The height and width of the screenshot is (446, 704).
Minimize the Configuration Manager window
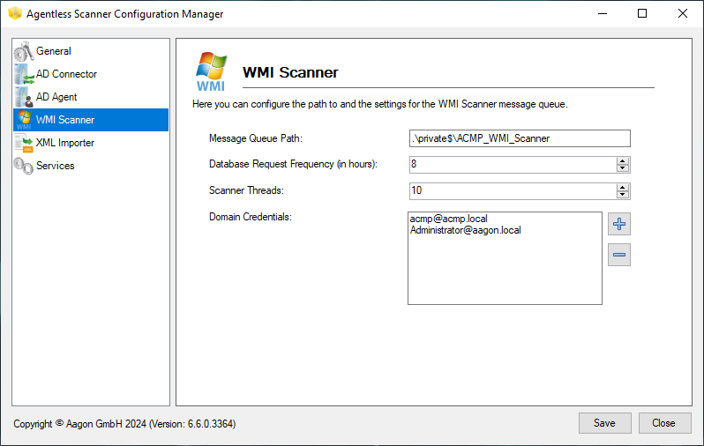click(x=603, y=13)
